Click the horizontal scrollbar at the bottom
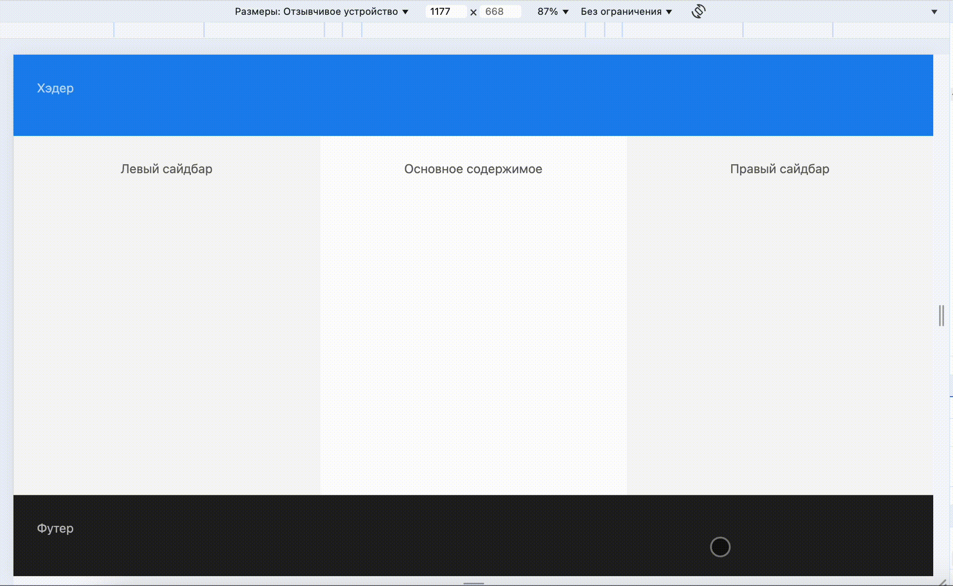The image size is (953, 586). click(x=474, y=584)
